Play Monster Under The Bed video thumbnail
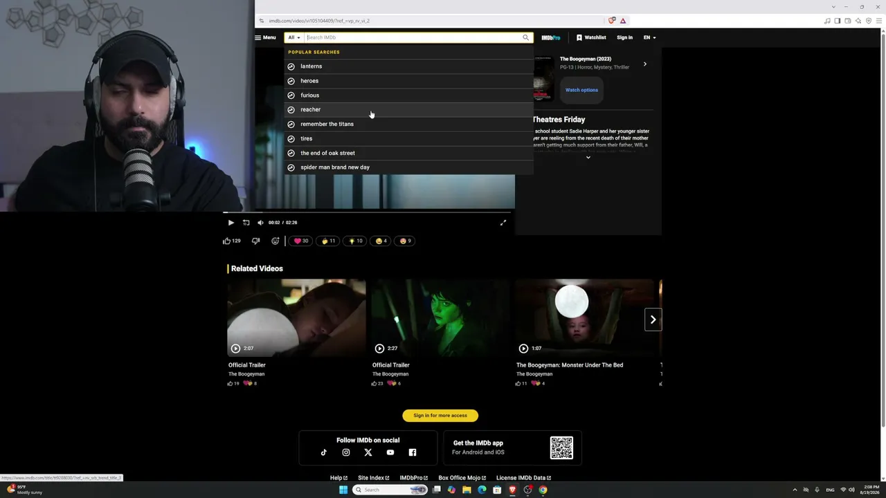The width and height of the screenshot is (886, 498). coord(585,318)
